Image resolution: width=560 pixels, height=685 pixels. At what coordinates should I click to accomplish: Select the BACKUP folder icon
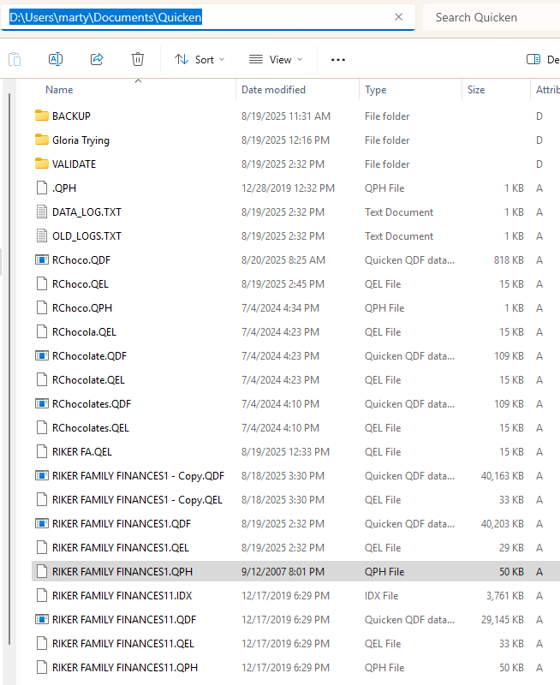coord(42,116)
